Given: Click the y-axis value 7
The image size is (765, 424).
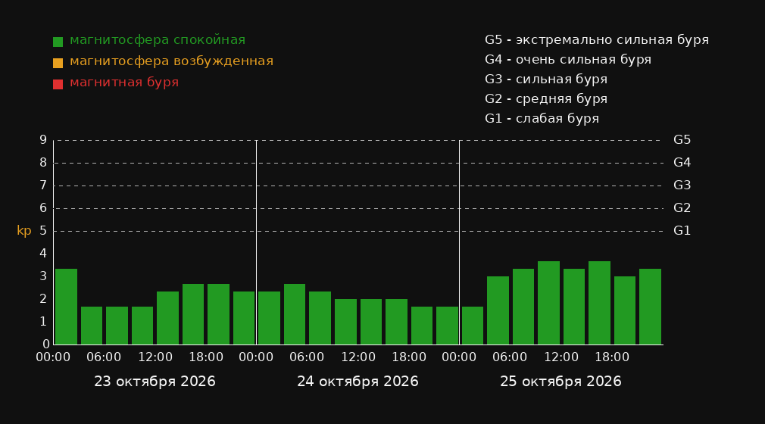Looking at the screenshot, I should (43, 185).
